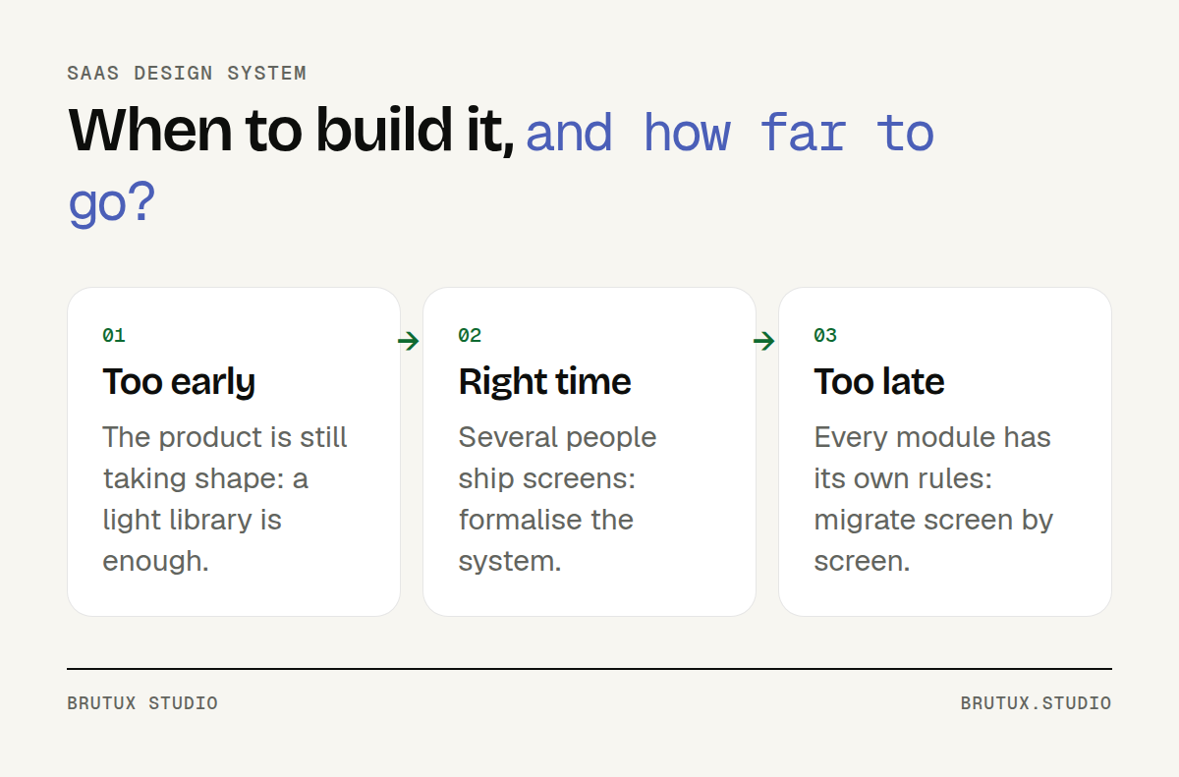Click the blue 'and how far to' text
The width and height of the screenshot is (1179, 777).
730,133
